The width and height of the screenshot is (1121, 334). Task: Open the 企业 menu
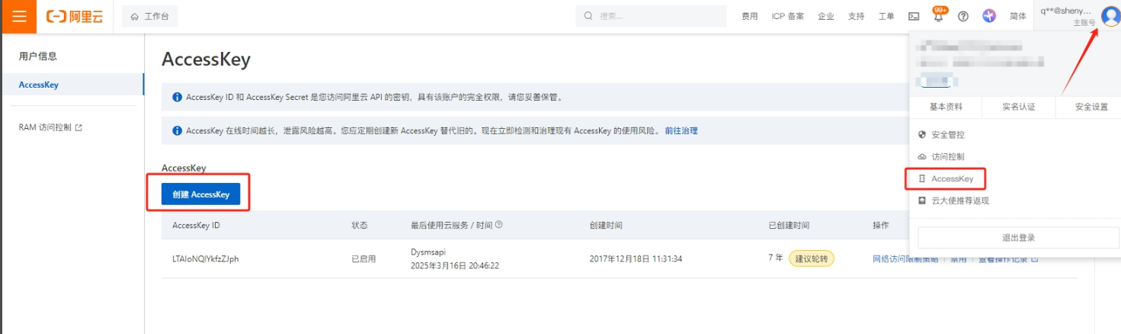[x=825, y=17]
